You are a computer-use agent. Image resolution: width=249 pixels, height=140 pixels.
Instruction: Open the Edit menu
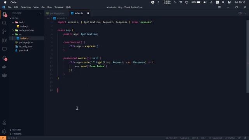tap(16, 7)
